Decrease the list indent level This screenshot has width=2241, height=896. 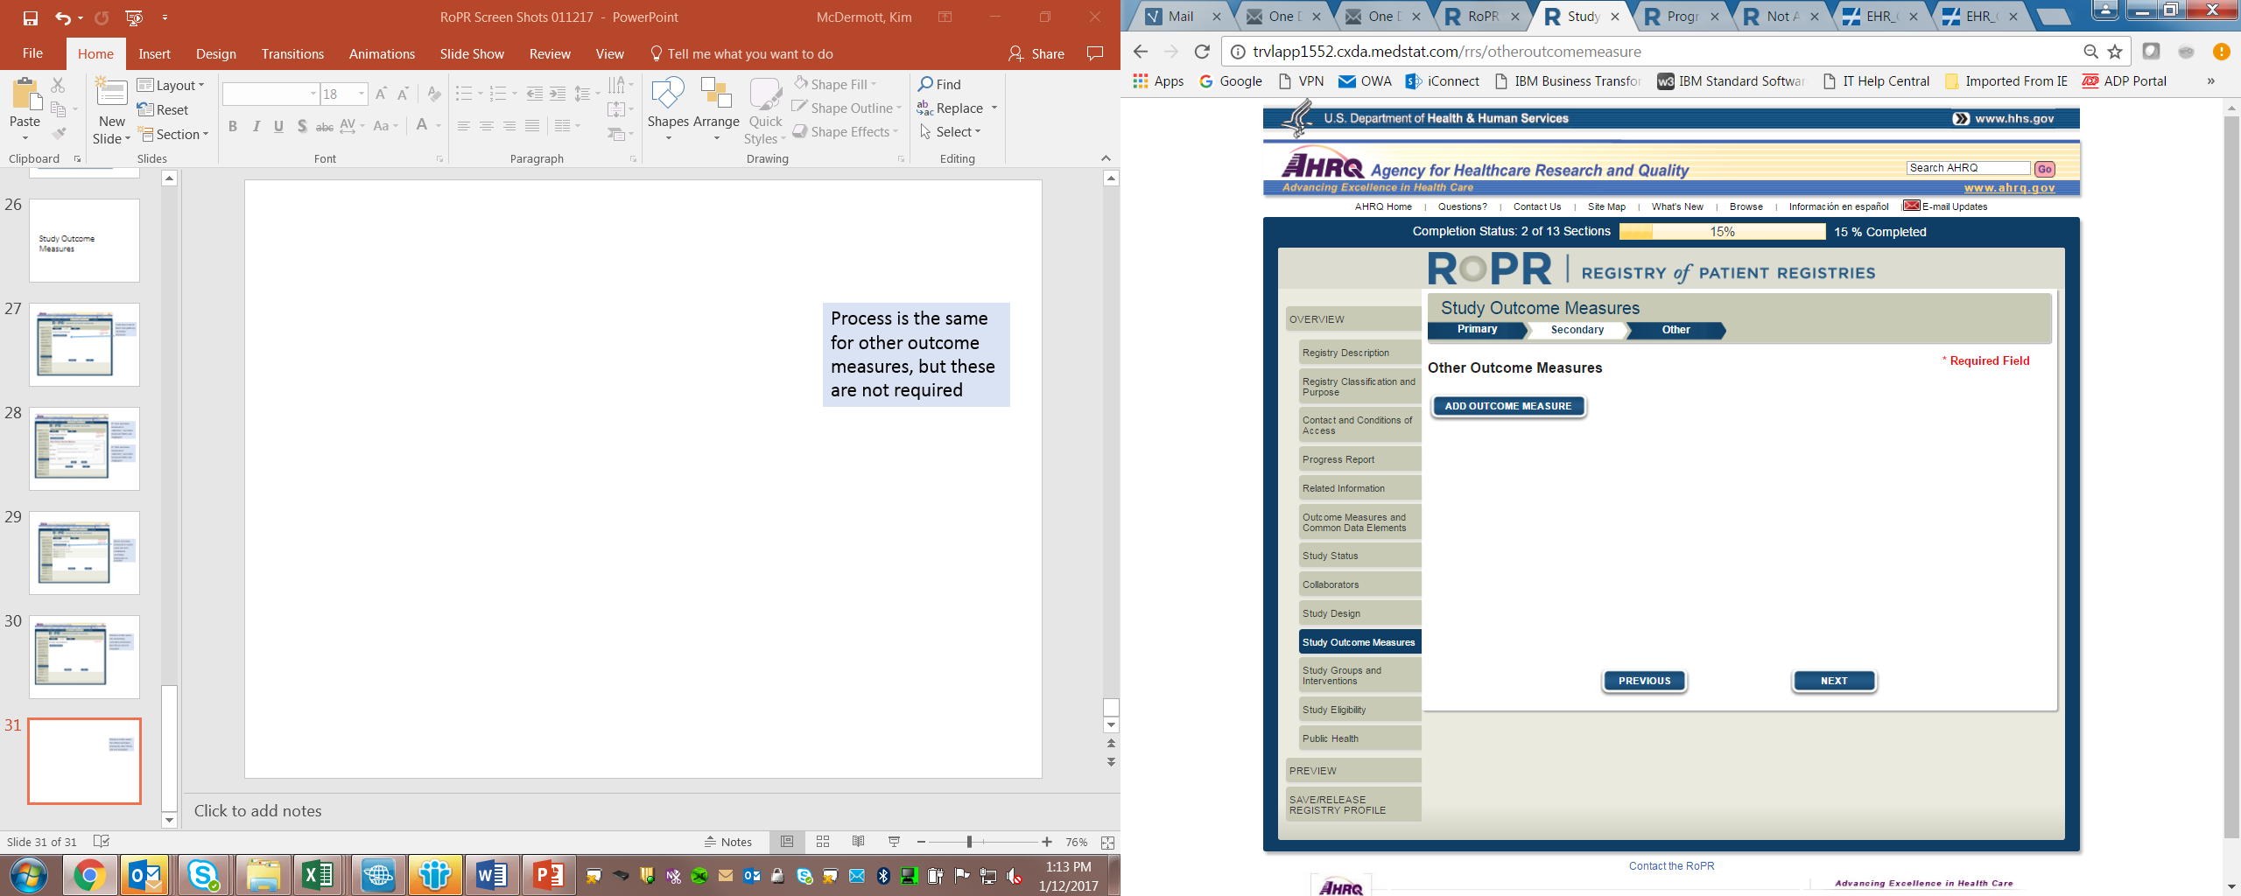coord(535,94)
